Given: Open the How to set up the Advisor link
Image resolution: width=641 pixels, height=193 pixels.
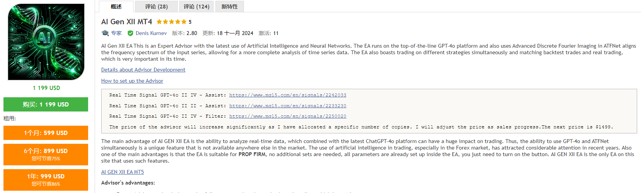Looking at the screenshot, I should [x=132, y=81].
